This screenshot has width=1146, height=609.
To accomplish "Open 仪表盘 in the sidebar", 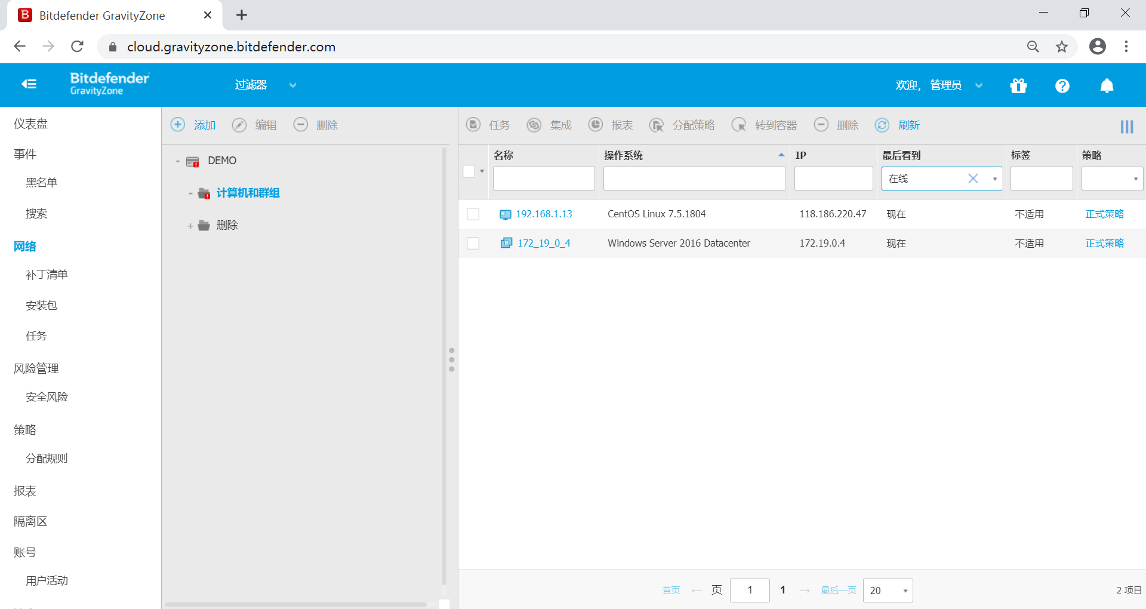I will point(30,124).
